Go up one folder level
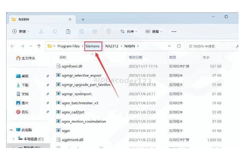This screenshot has height=160, width=245. tap(39, 46)
